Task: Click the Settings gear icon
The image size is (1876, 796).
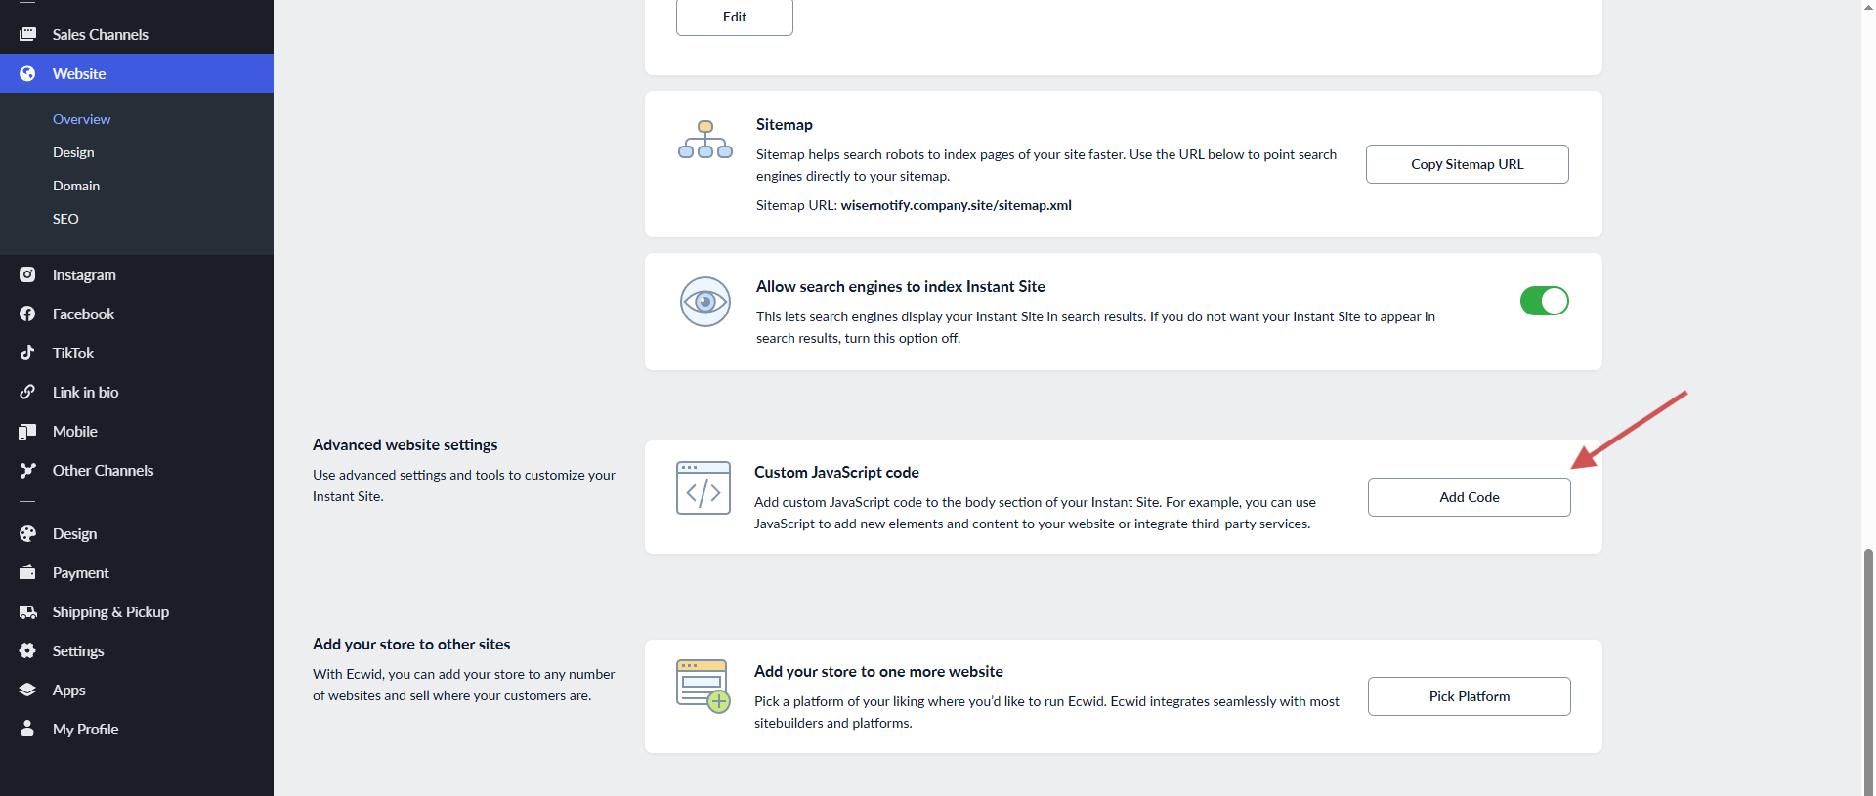Action: [x=27, y=650]
